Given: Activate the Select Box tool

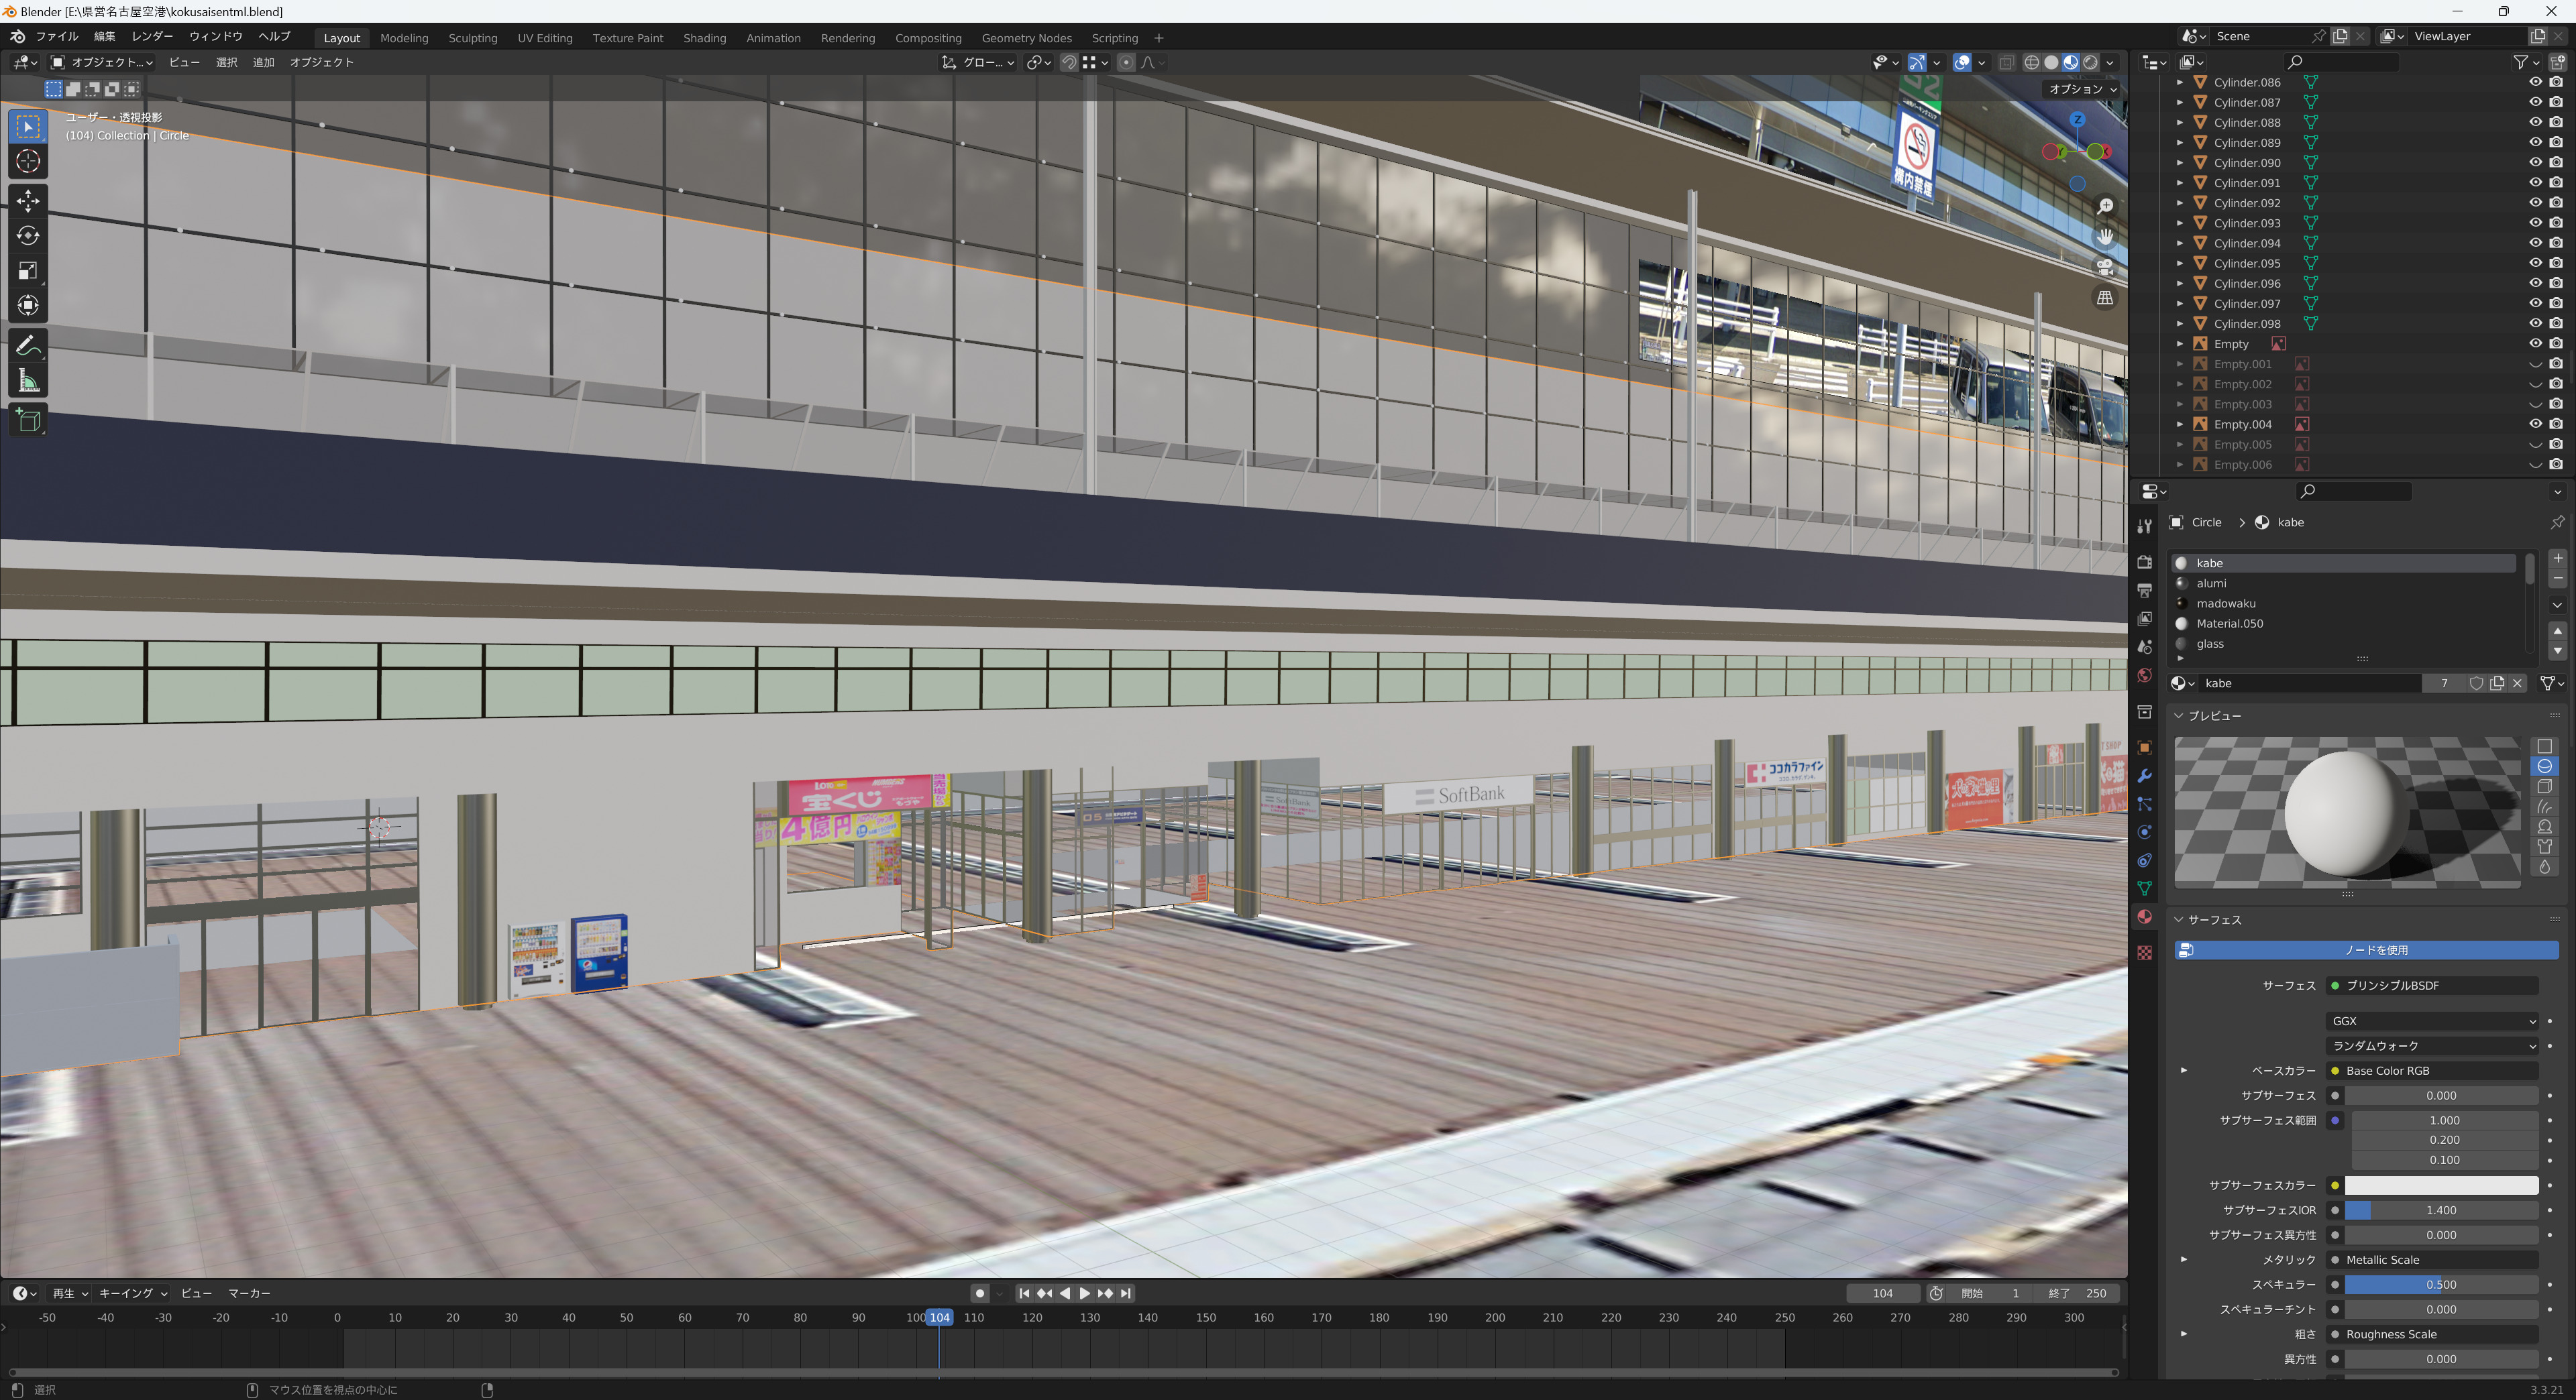Looking at the screenshot, I should 28,127.
